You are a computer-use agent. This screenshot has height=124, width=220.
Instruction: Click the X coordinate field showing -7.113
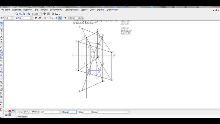[71, 18]
